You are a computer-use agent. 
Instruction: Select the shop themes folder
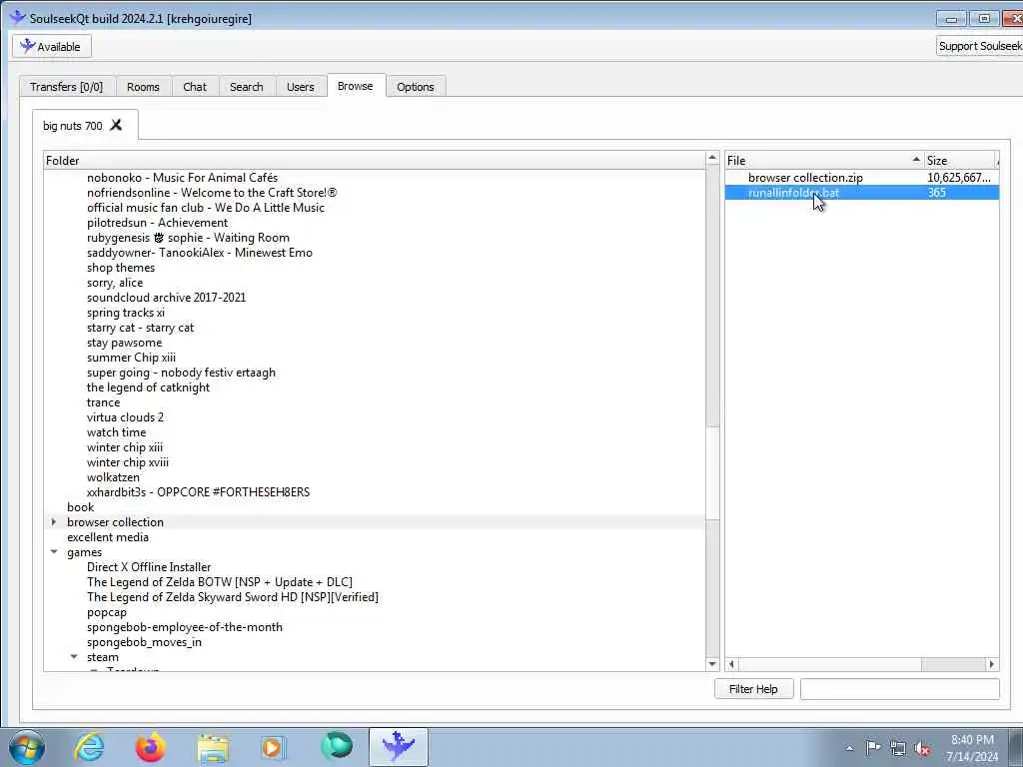point(121,268)
